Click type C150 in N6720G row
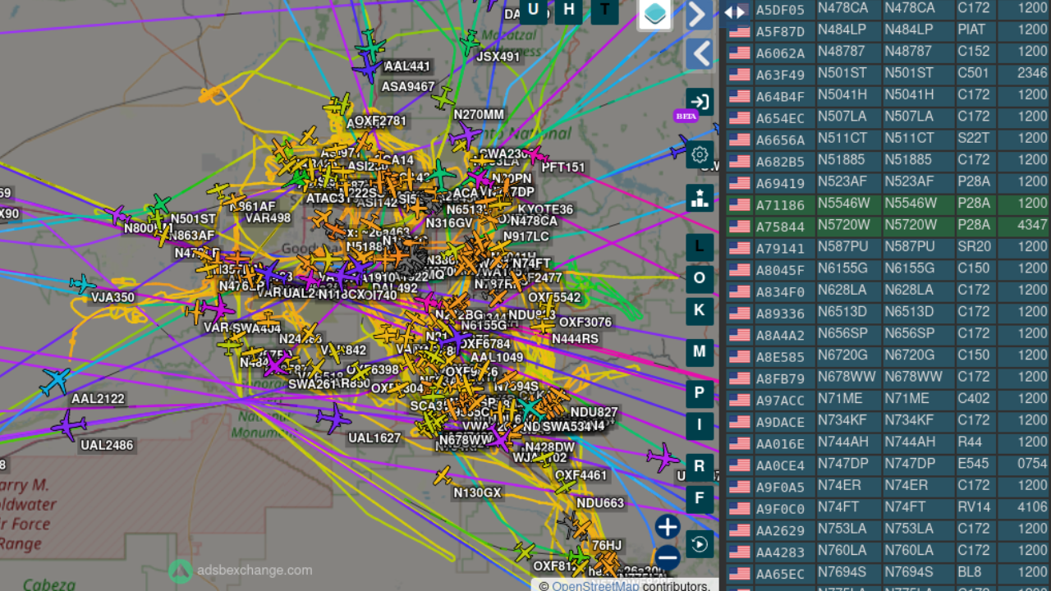 (x=974, y=355)
